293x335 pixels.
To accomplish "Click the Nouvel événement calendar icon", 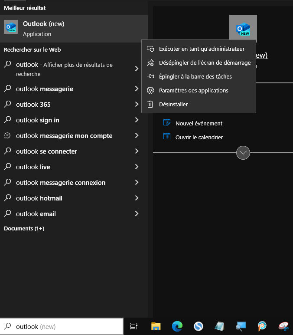I will 167,123.
